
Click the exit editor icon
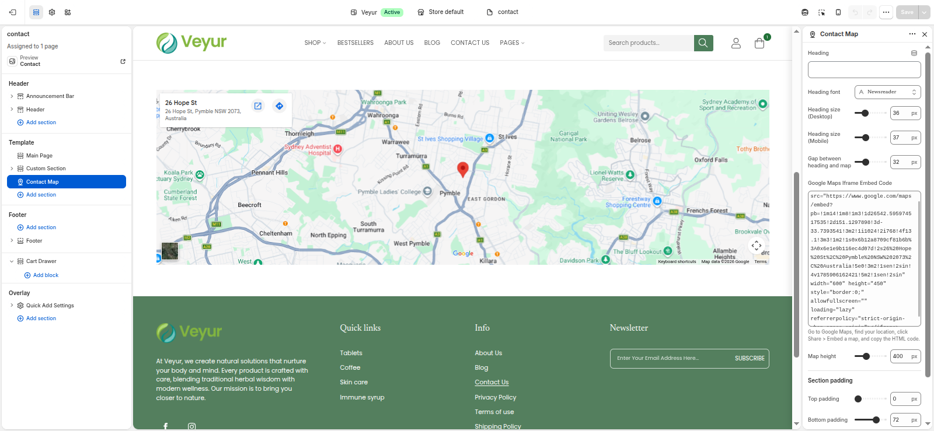(x=13, y=12)
